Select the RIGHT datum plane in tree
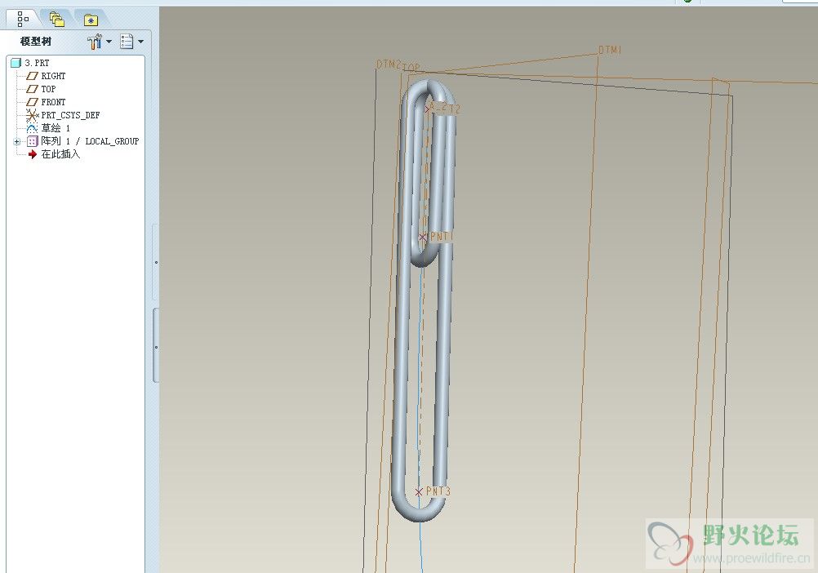Image resolution: width=818 pixels, height=573 pixels. click(53, 76)
